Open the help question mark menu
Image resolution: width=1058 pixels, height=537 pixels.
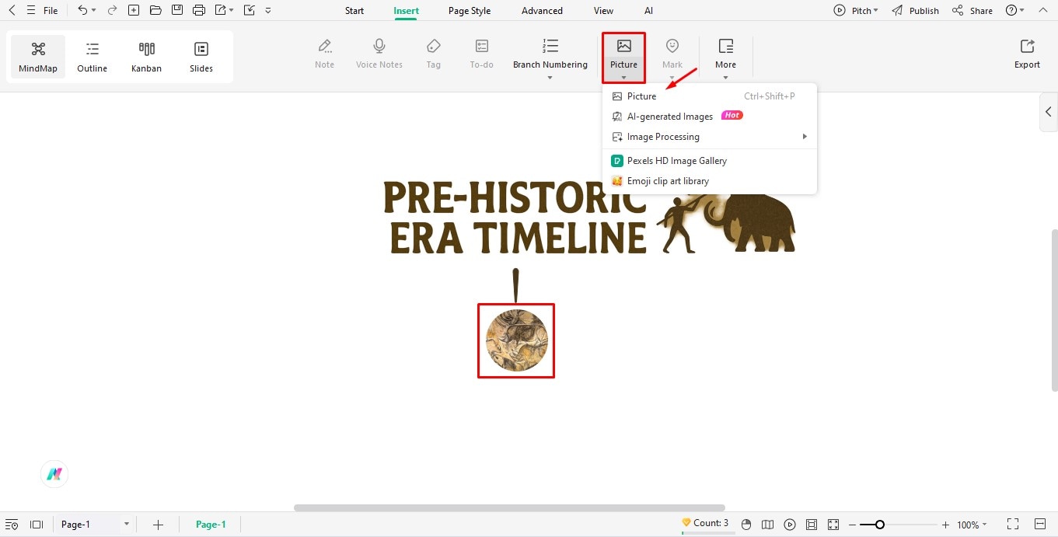(x=1015, y=11)
